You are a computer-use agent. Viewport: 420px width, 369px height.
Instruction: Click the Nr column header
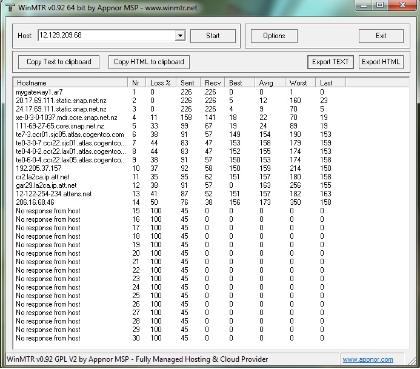pyautogui.click(x=137, y=83)
